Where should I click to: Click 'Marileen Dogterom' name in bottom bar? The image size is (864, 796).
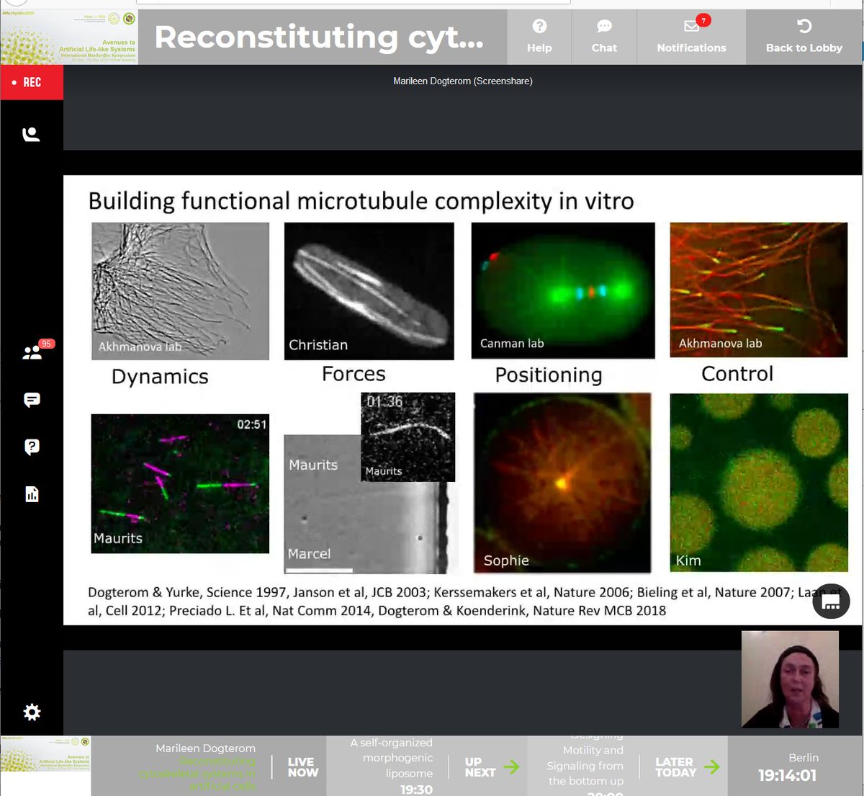(x=205, y=748)
